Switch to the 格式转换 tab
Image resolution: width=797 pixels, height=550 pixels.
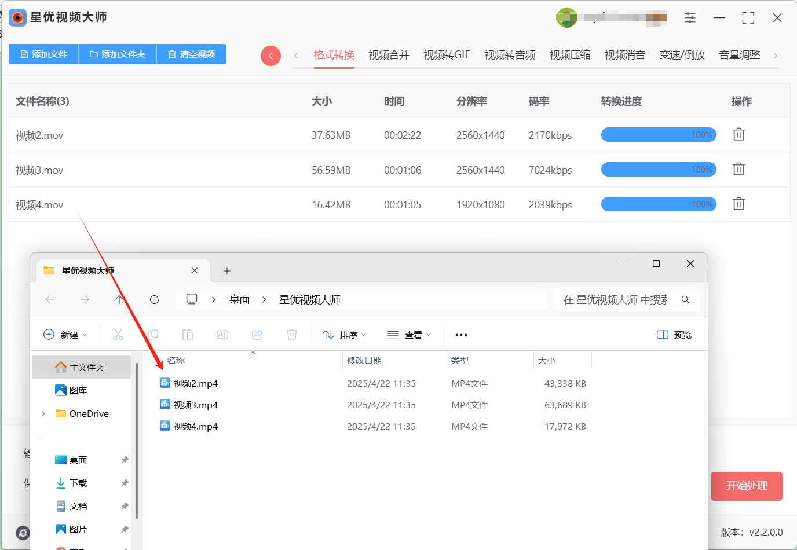334,55
